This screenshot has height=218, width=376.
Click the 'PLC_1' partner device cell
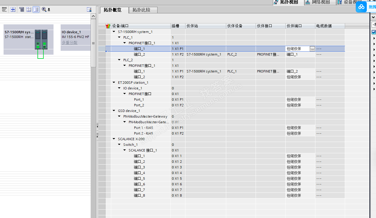[241, 71]
